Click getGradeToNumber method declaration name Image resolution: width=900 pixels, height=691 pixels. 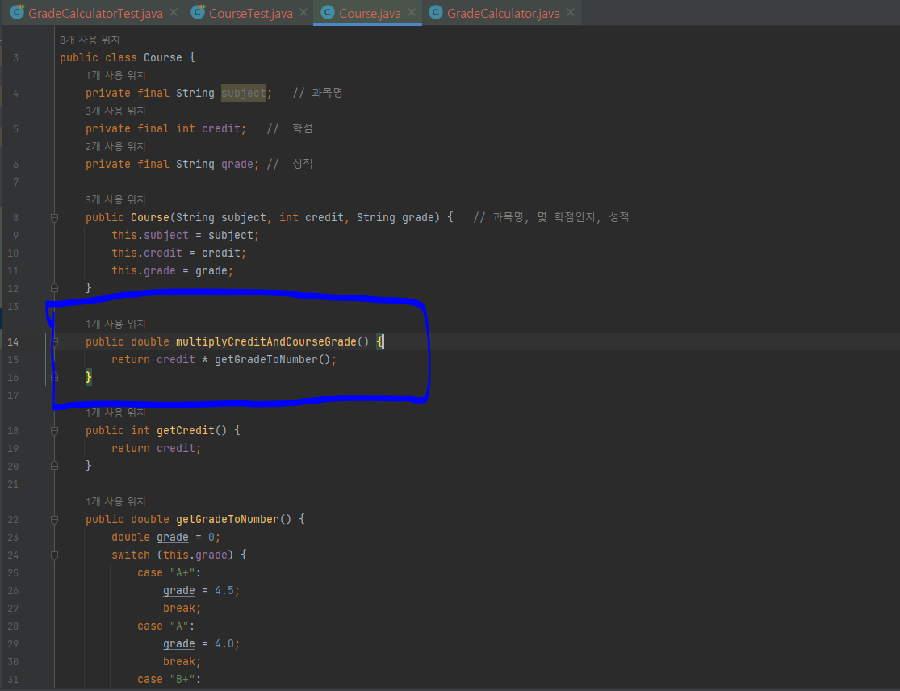(x=228, y=519)
